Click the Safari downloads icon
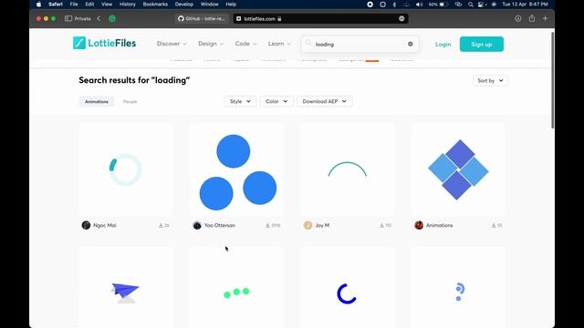The image size is (584, 328). (x=518, y=18)
